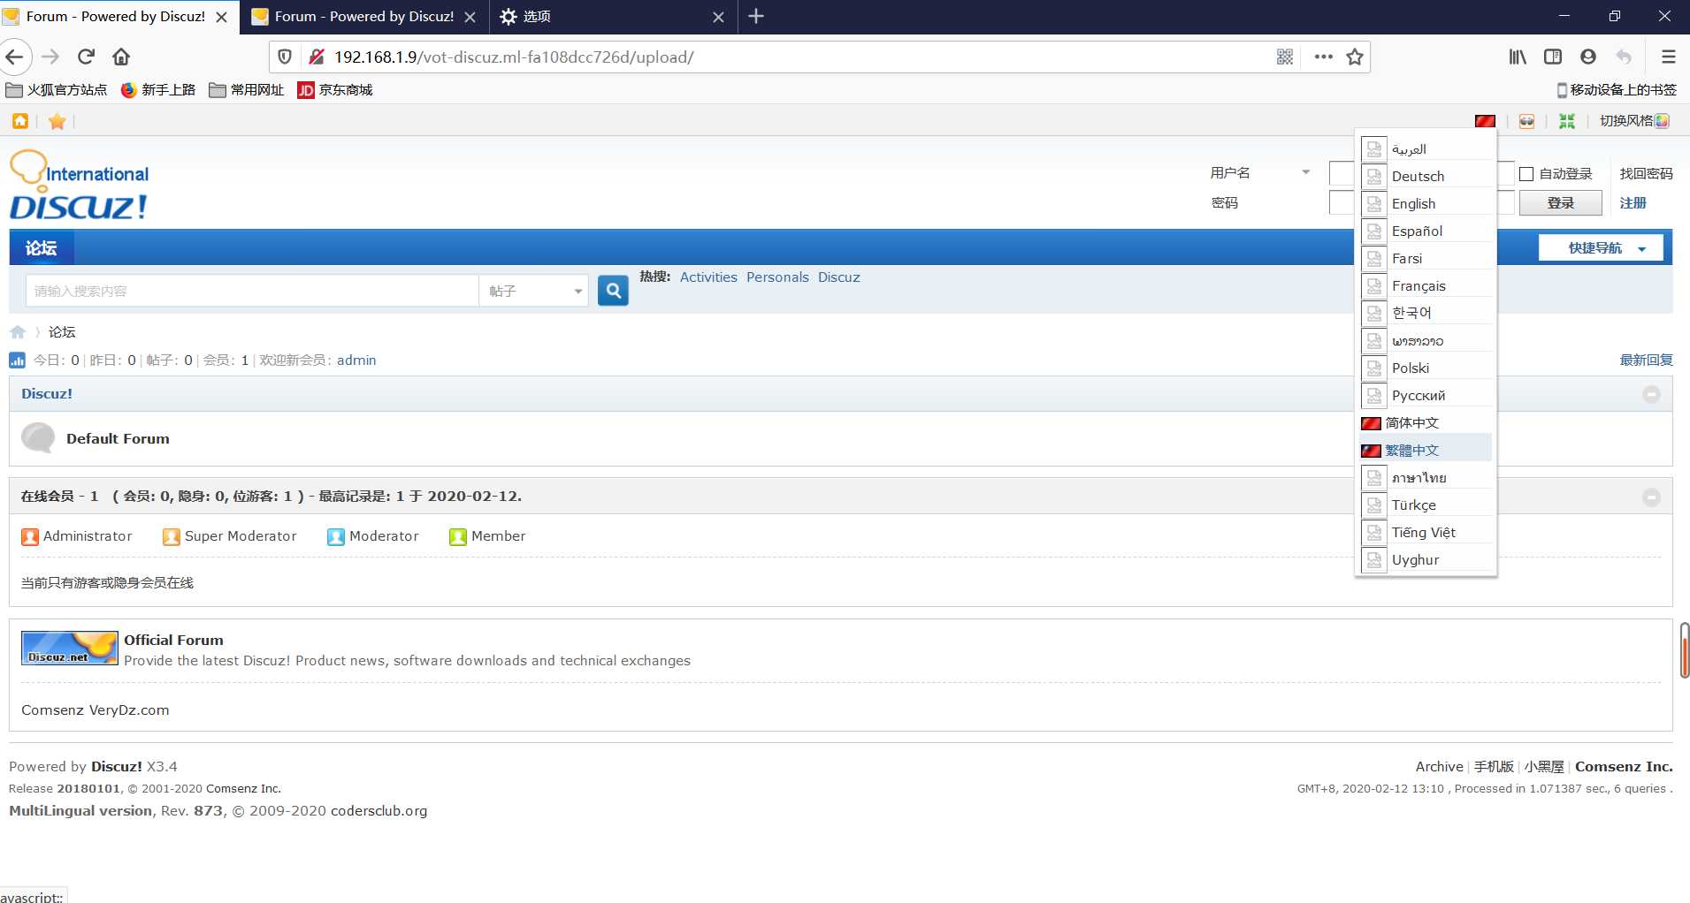The height and width of the screenshot is (903, 1690).
Task: Click the red language flag icon
Action: pyautogui.click(x=1485, y=121)
